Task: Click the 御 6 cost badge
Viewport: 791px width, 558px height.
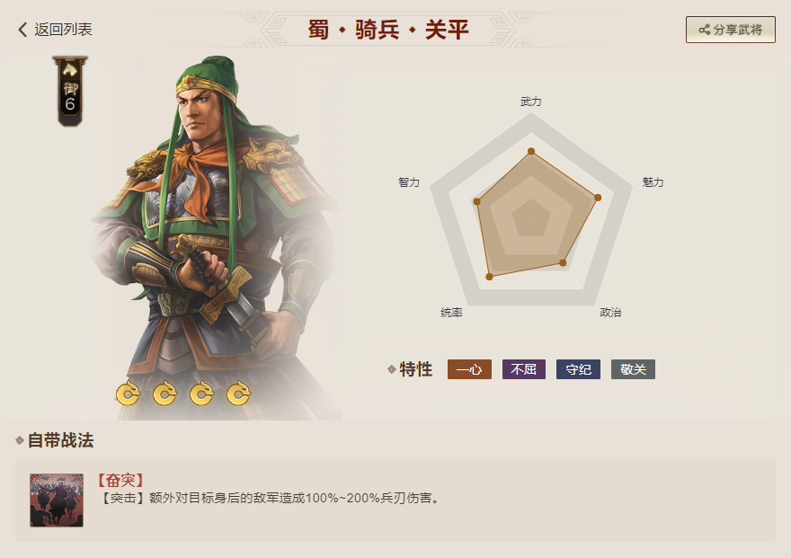Action: click(70, 93)
